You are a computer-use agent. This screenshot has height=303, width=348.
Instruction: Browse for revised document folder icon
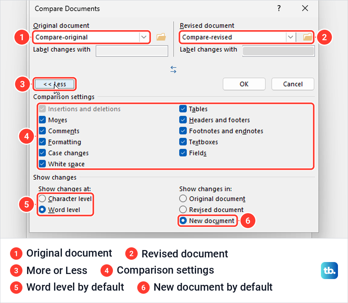tap(308, 37)
